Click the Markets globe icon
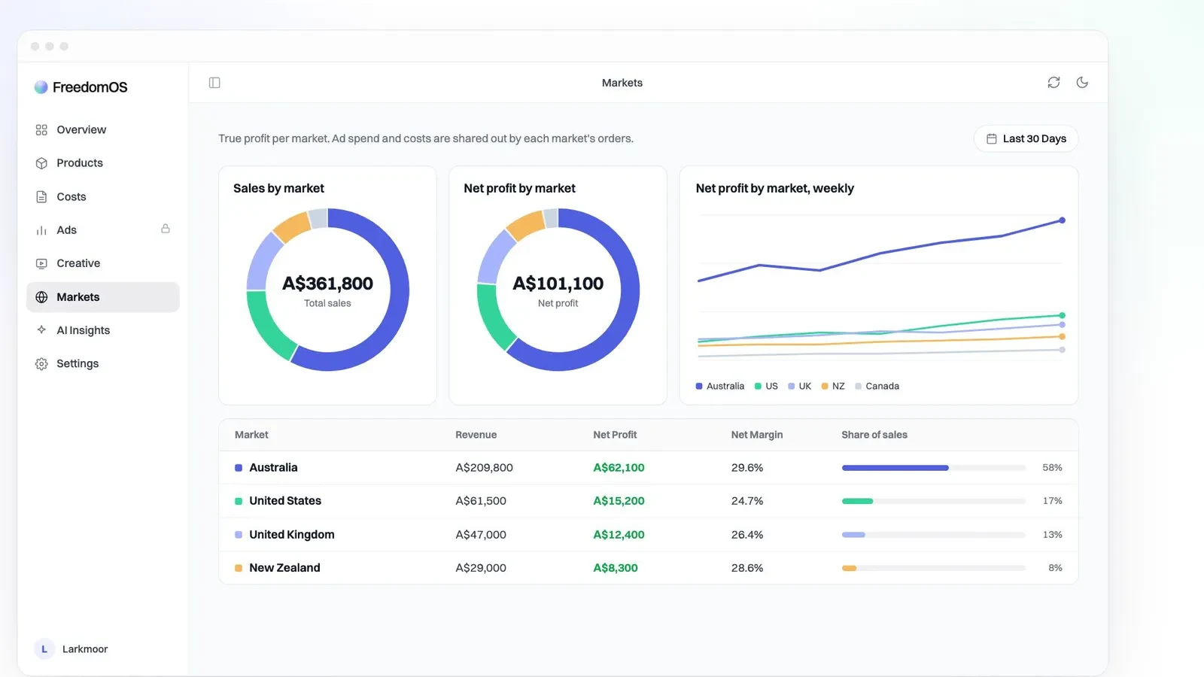This screenshot has width=1204, height=677. 41,297
